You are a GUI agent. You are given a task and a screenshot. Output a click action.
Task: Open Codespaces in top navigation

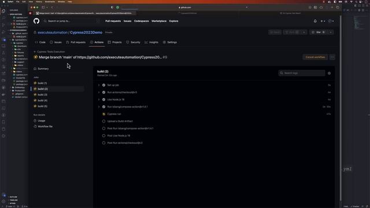[x=141, y=21]
